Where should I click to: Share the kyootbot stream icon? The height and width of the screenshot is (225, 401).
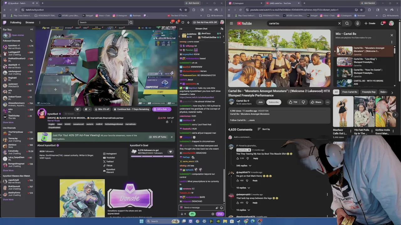coord(167,122)
